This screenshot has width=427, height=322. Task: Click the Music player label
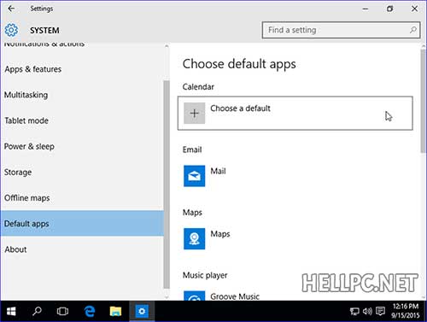tap(205, 275)
